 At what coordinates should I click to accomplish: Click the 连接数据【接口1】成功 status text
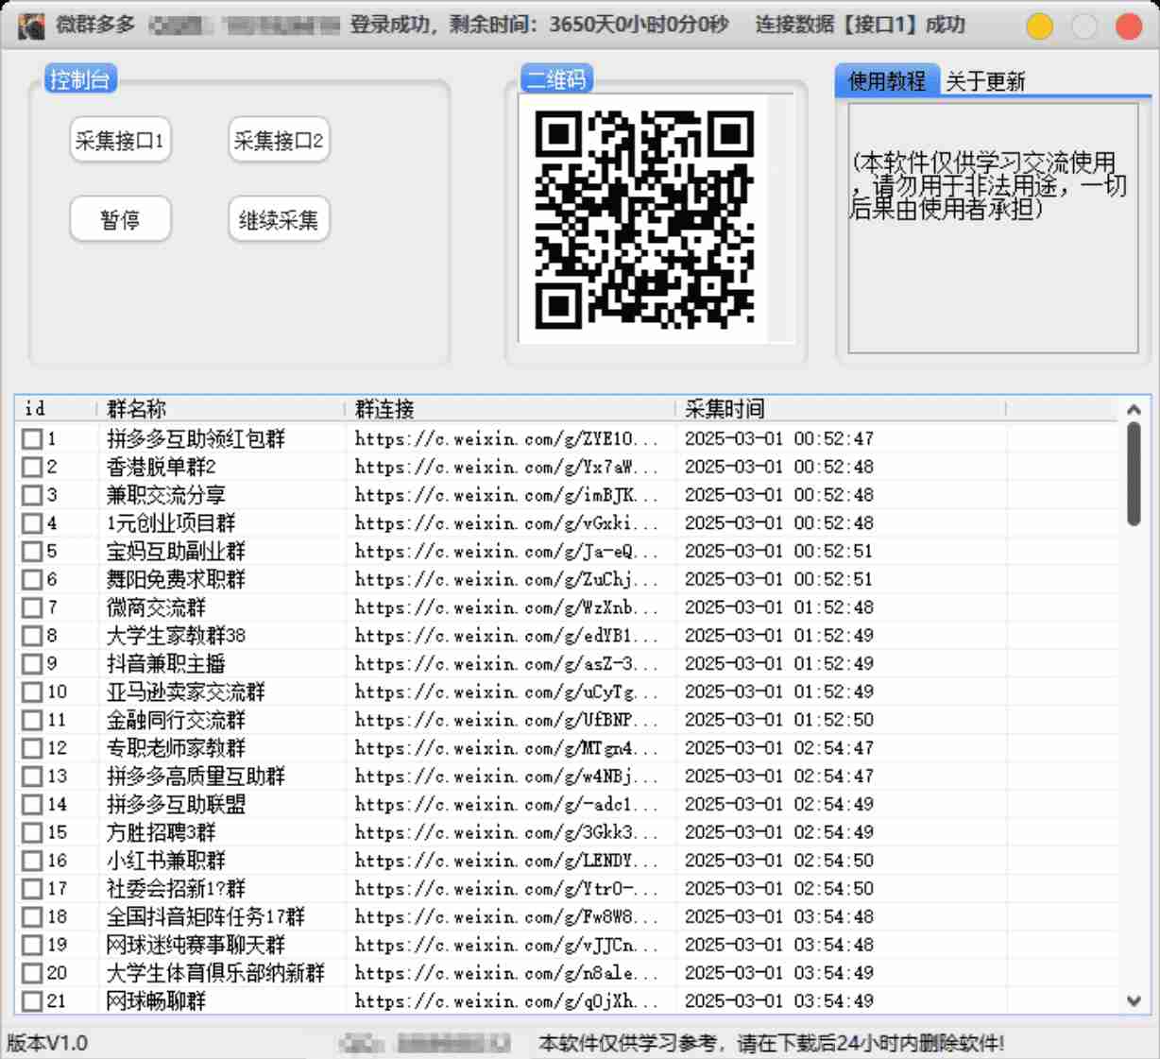[x=861, y=25]
